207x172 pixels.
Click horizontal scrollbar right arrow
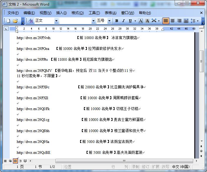tap(196, 161)
